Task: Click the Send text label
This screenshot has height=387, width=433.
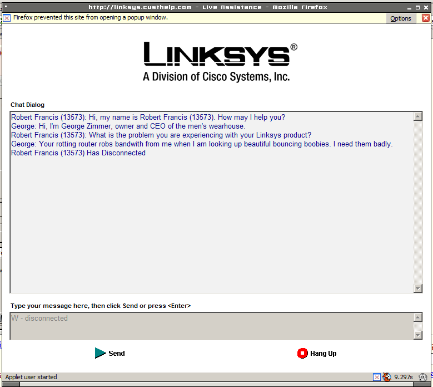Action: tap(117, 353)
